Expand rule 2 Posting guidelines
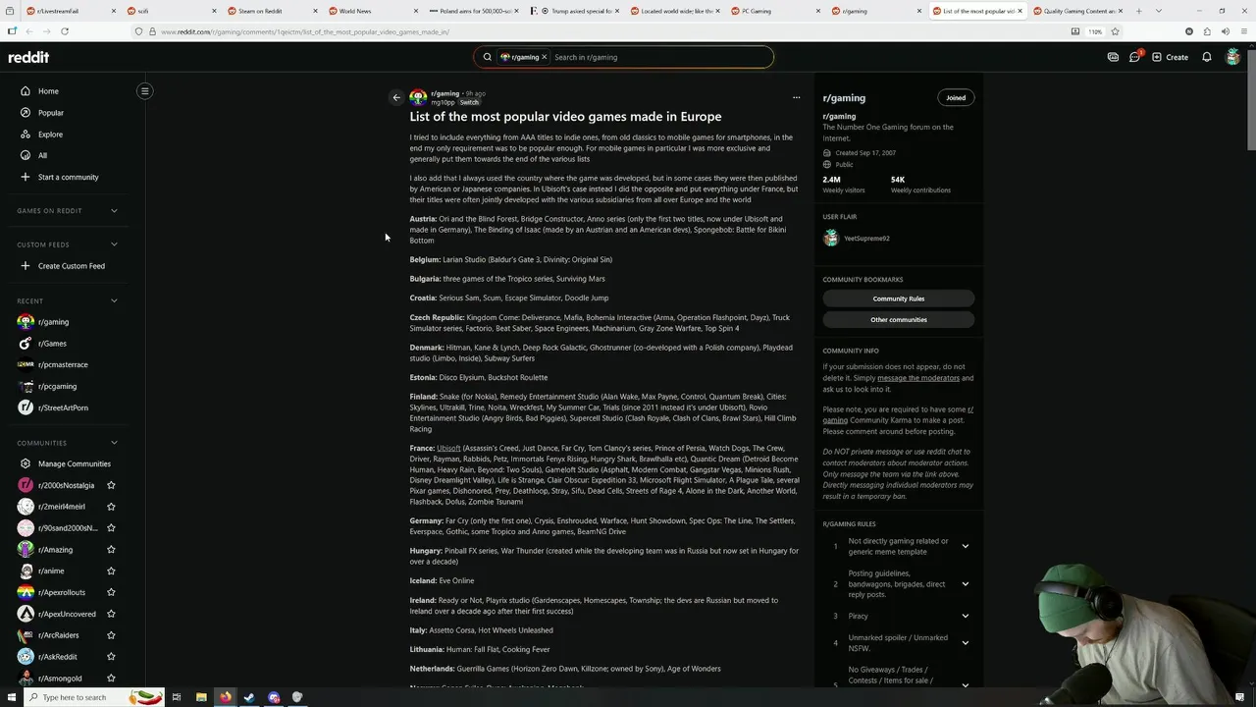Image resolution: width=1256 pixels, height=707 pixels. [x=965, y=584]
